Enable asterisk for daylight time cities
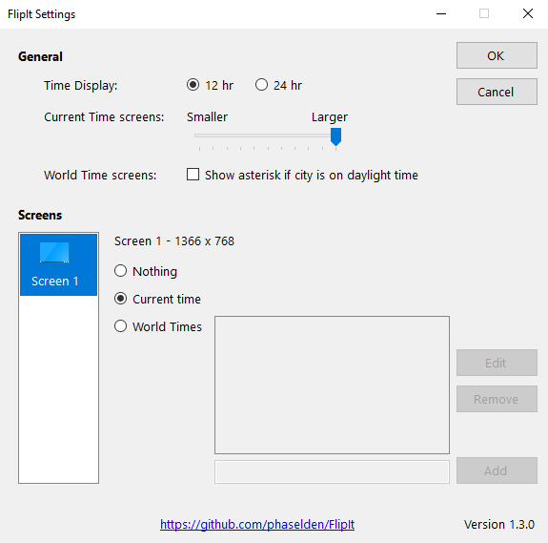This screenshot has height=543, width=548. pos(193,175)
